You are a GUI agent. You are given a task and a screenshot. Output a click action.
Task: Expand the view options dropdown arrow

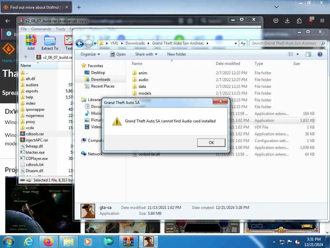coord(297,54)
